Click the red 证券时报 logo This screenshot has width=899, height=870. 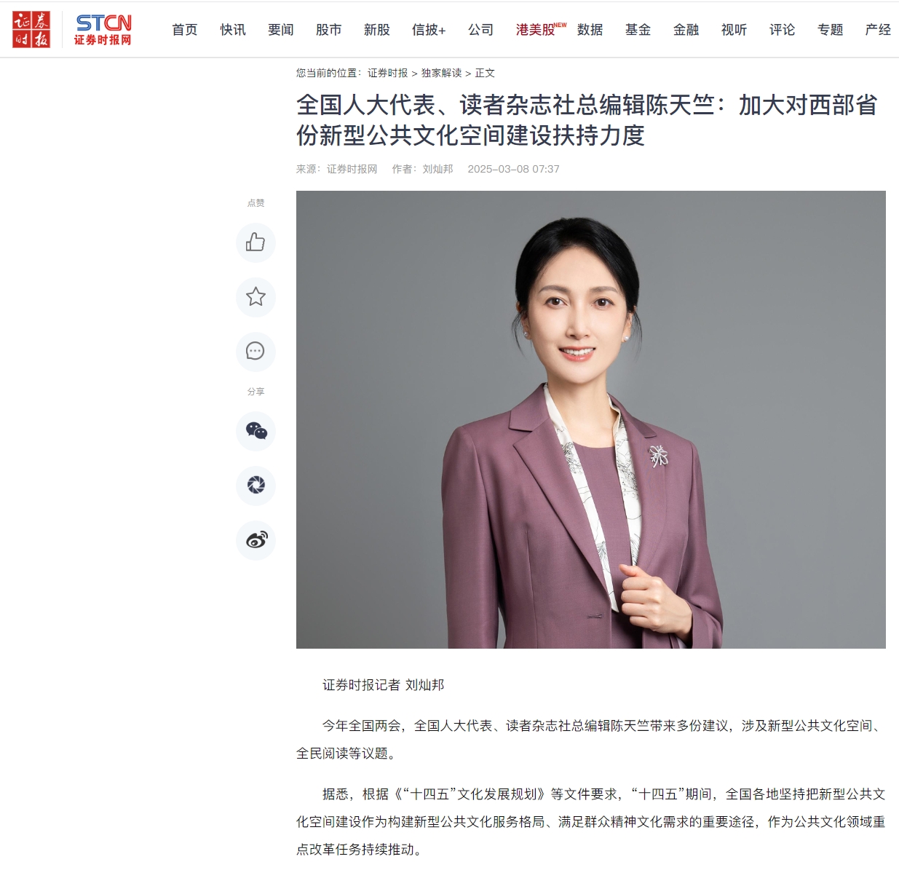coord(31,30)
